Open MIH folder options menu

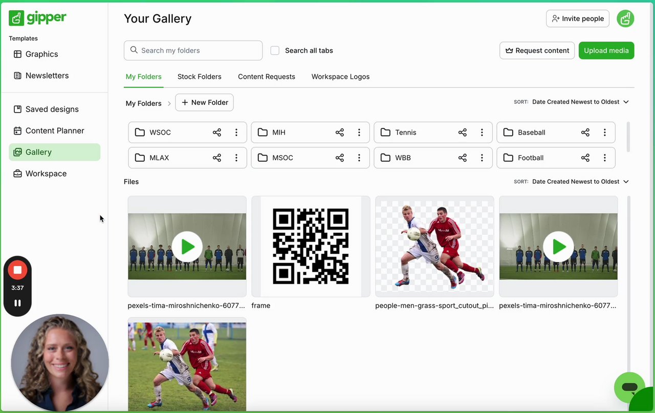(x=359, y=133)
